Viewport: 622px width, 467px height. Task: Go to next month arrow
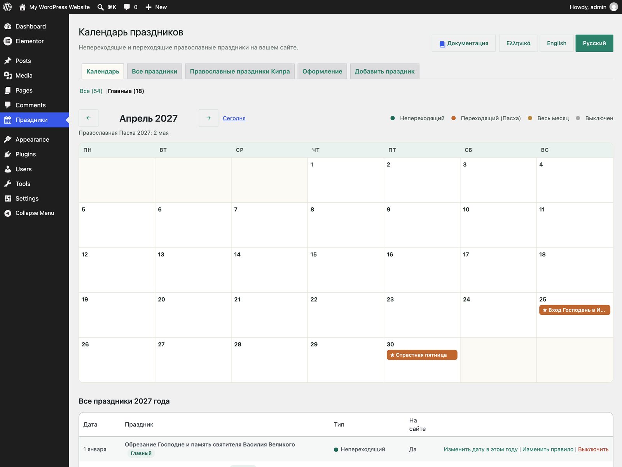point(208,118)
